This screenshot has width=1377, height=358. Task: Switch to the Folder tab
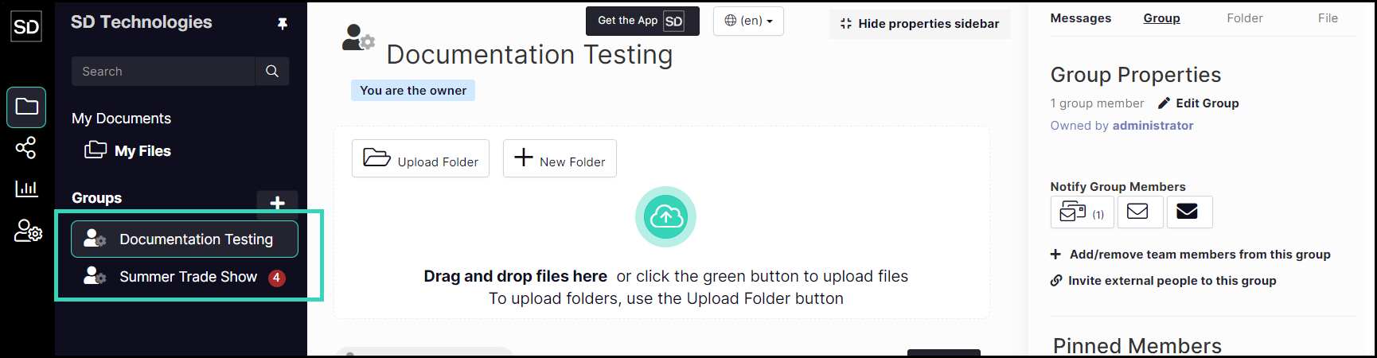(x=1244, y=18)
